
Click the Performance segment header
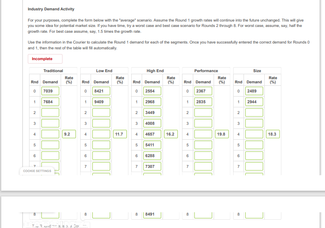coord(206,71)
